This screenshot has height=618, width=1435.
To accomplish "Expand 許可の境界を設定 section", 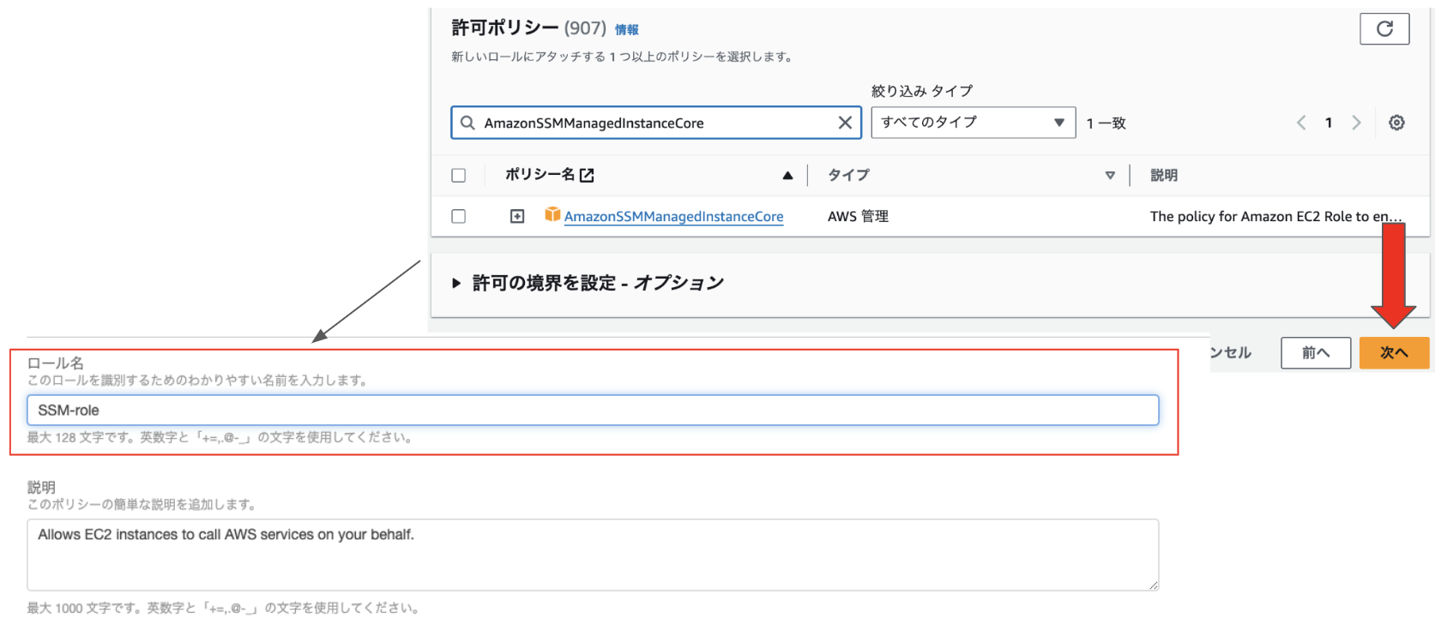I will point(457,283).
